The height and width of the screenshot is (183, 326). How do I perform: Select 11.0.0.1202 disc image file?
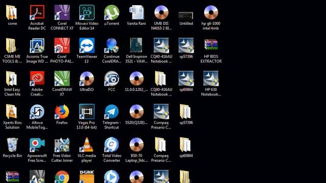click(x=137, y=78)
